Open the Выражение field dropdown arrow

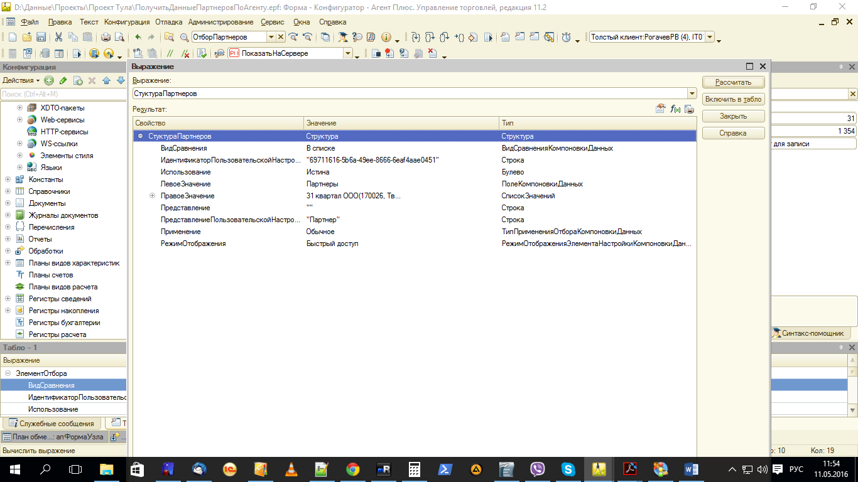[692, 94]
